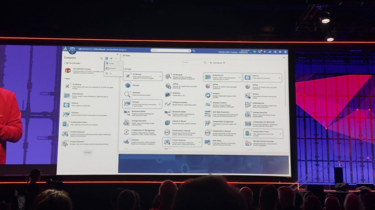Screen dimensions: 375x210
Task: Launch the 3DStory app
Action: (248, 95)
